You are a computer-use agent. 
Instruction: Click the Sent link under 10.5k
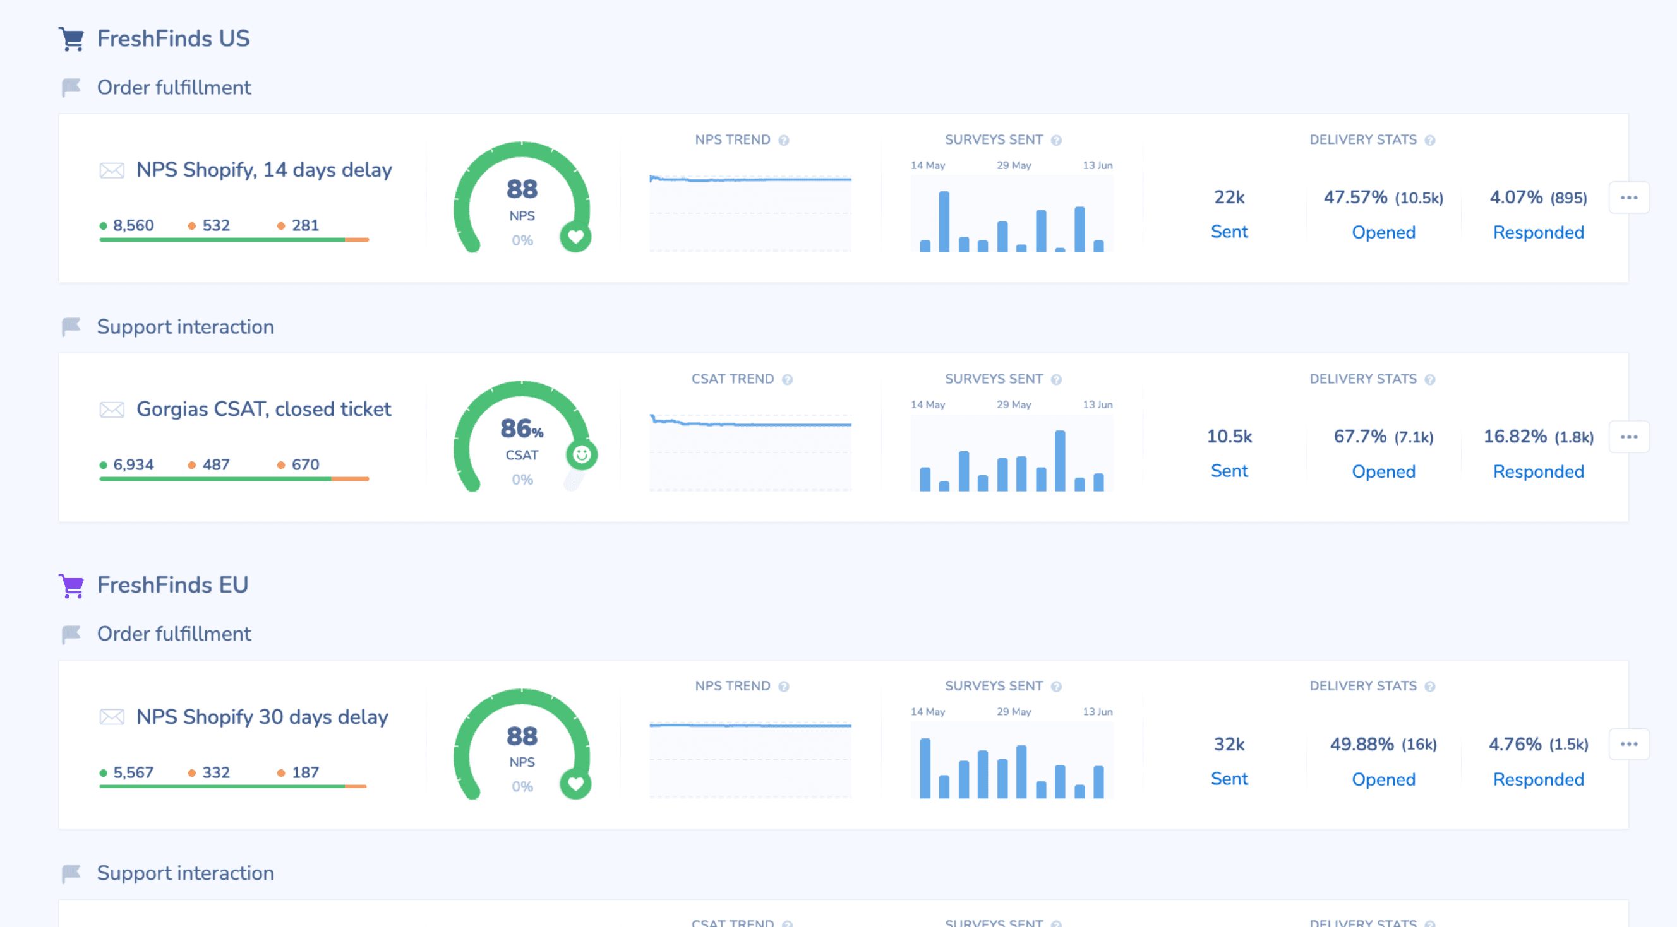(1229, 471)
